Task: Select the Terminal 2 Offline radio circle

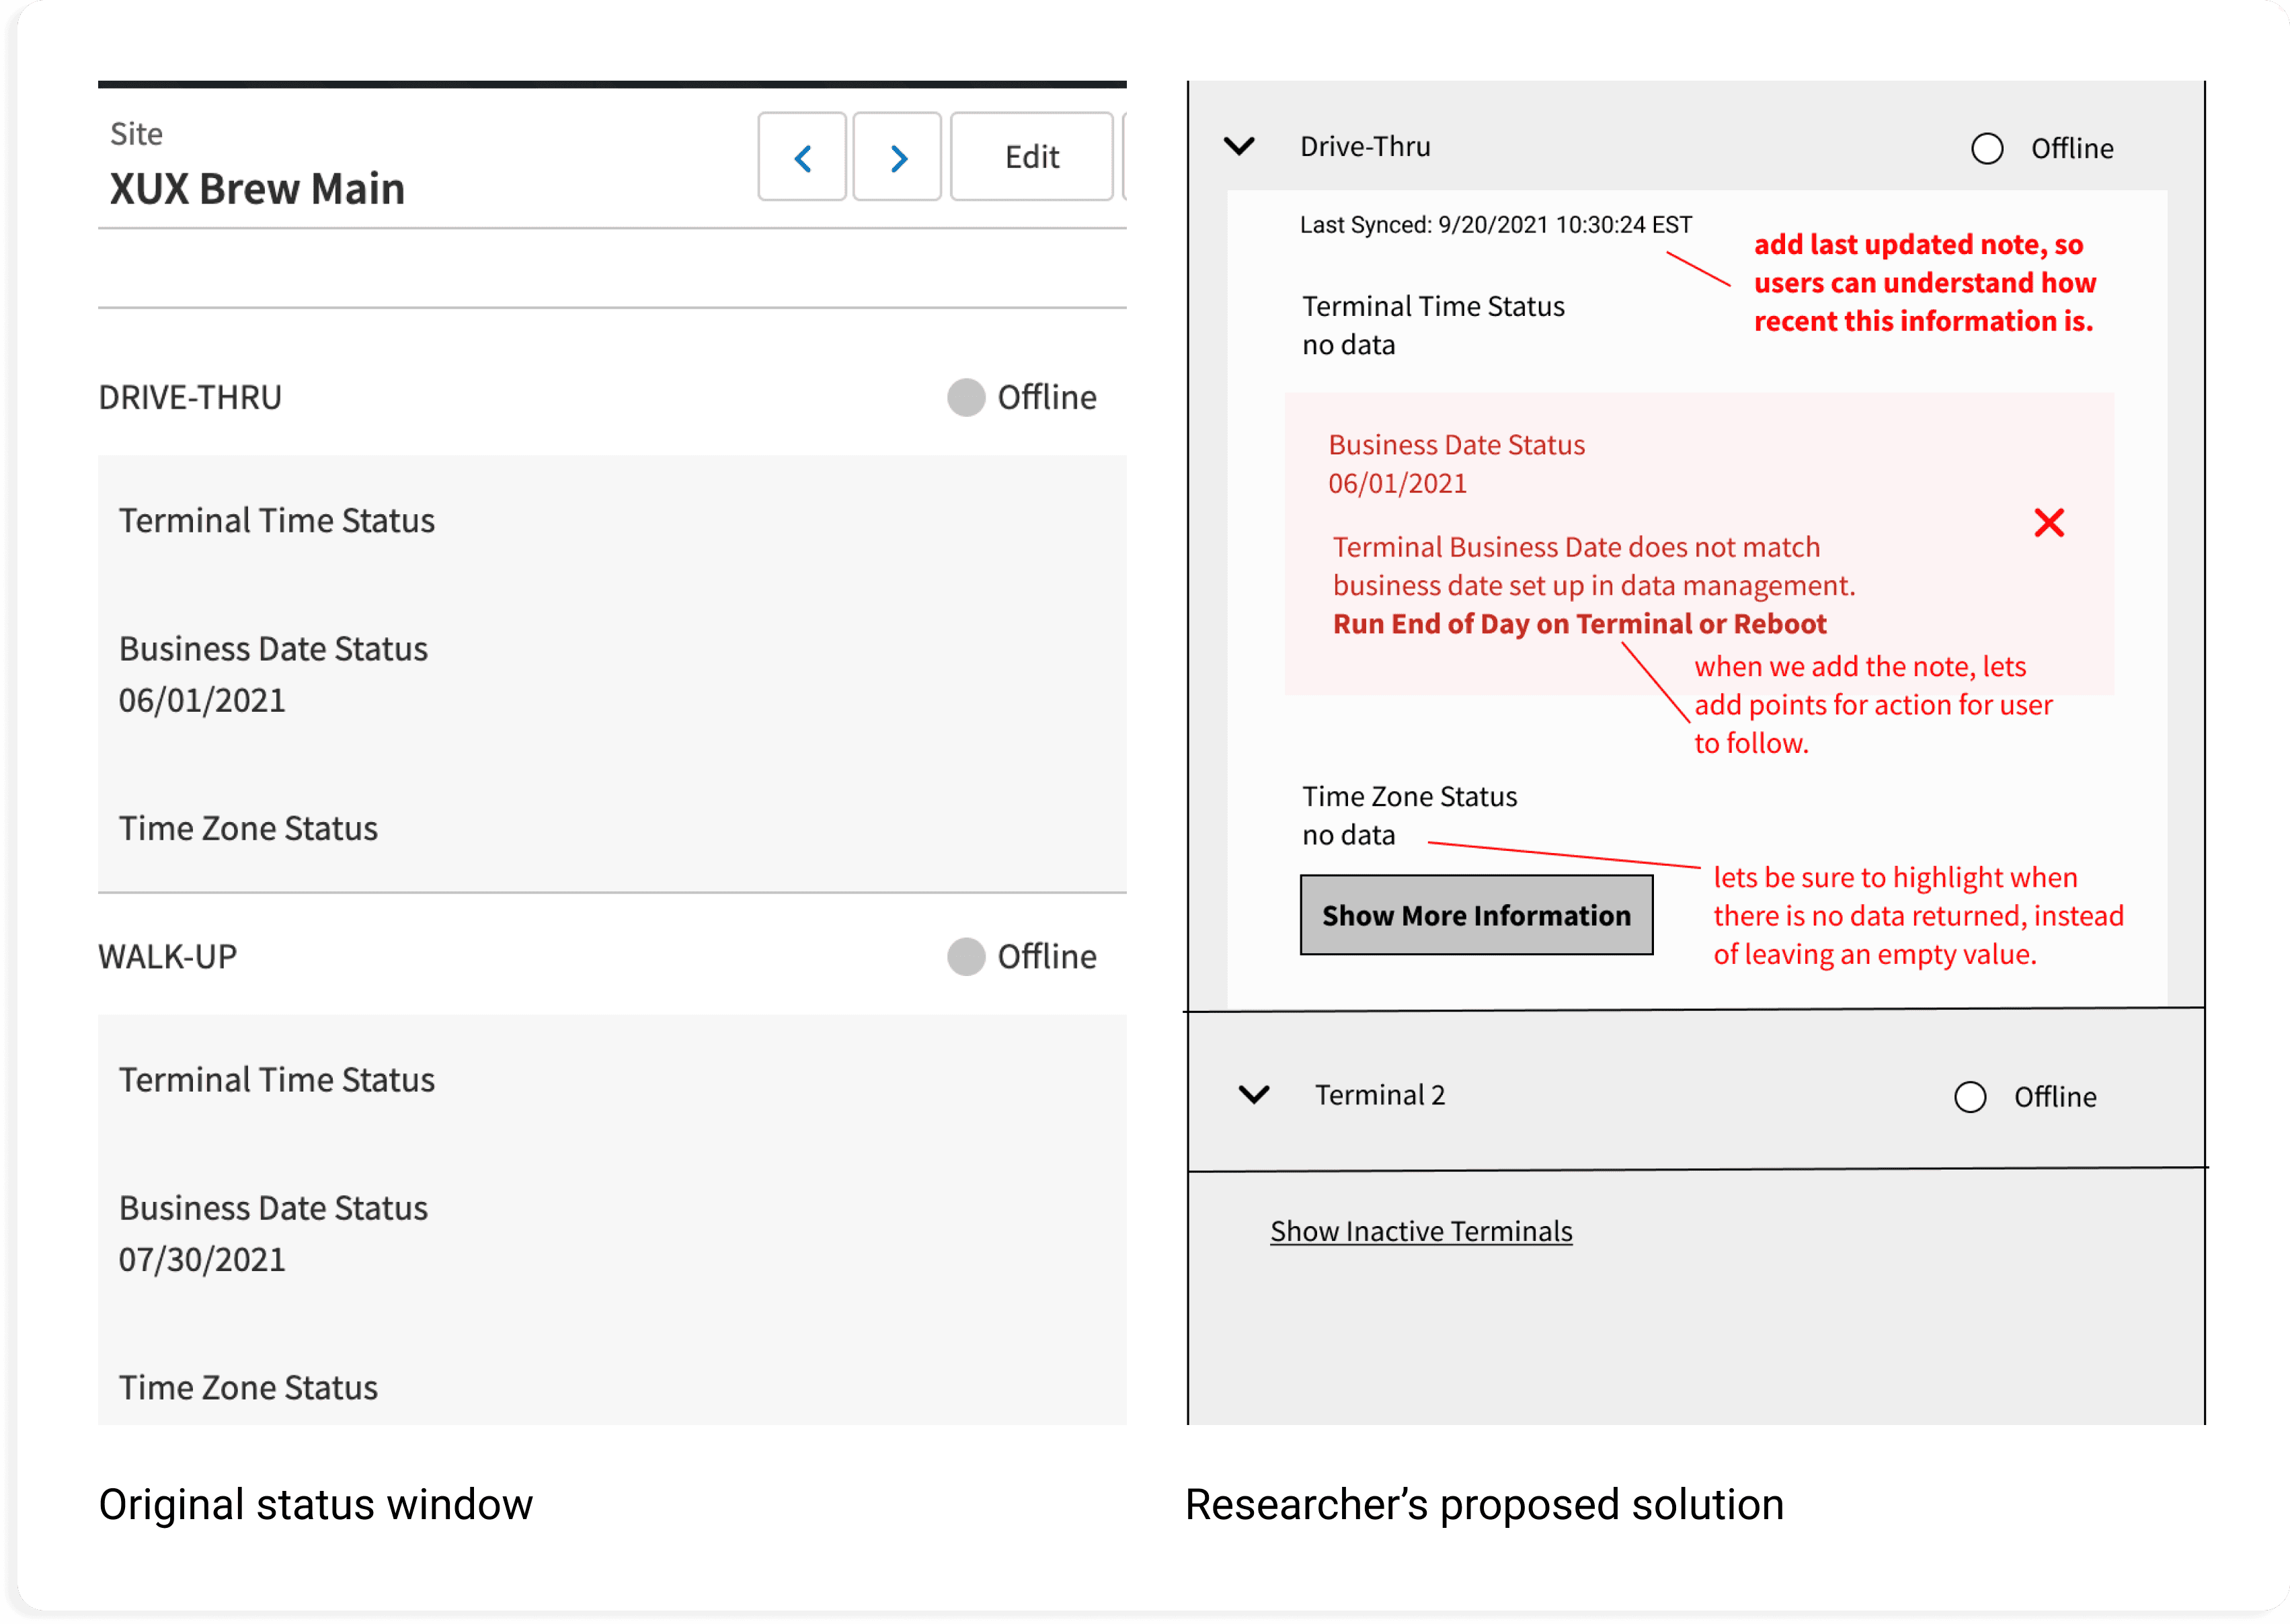Action: pos(1969,1096)
